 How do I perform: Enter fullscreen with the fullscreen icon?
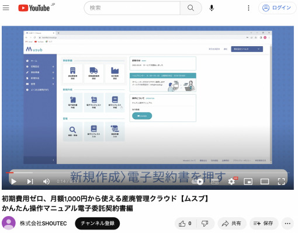[281, 182]
